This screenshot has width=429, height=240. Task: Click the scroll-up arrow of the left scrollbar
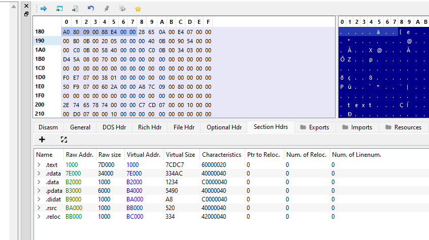click(14, 6)
